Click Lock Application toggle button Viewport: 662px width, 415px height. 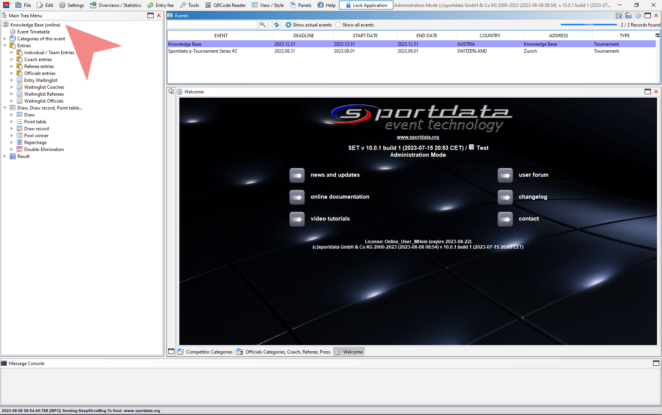[366, 5]
